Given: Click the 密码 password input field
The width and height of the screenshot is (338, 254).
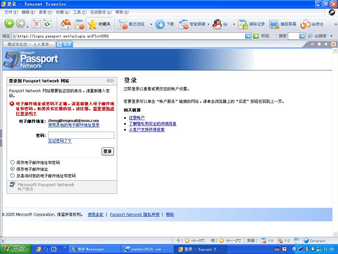Looking at the screenshot, I should tap(81, 135).
